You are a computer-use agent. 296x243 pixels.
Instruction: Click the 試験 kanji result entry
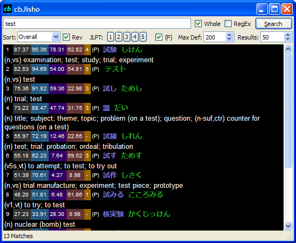coord(110,50)
